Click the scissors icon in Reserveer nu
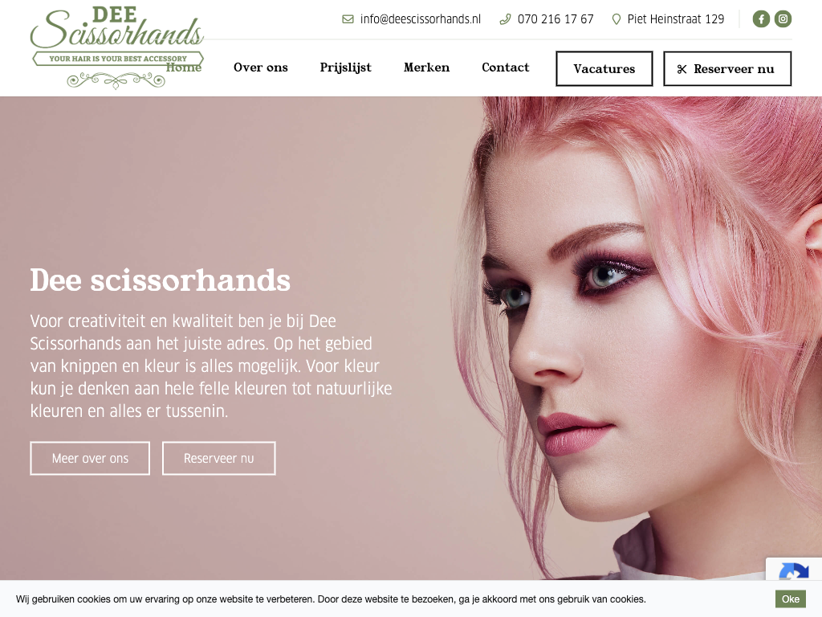The image size is (822, 617). [x=682, y=69]
